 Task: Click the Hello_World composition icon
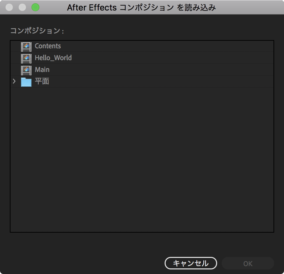click(26, 58)
